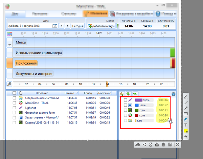Select the Lightshot straight line tool
The image size is (203, 159).
[186, 103]
